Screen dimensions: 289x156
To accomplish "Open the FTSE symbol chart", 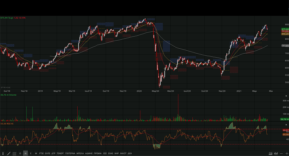I will click(42, 153).
